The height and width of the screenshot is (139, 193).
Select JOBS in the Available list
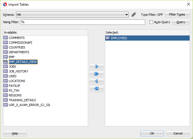click(12, 67)
